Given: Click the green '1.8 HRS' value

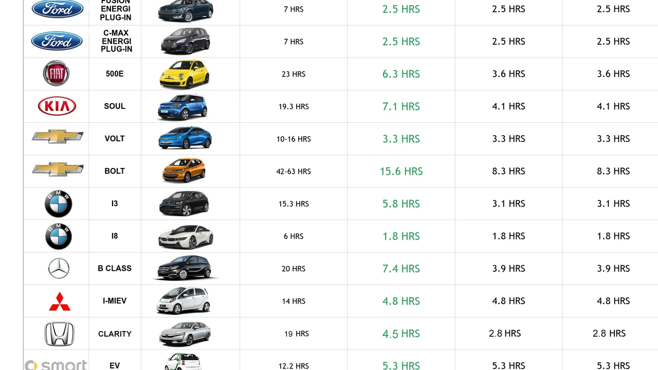Looking at the screenshot, I should click(x=401, y=236).
